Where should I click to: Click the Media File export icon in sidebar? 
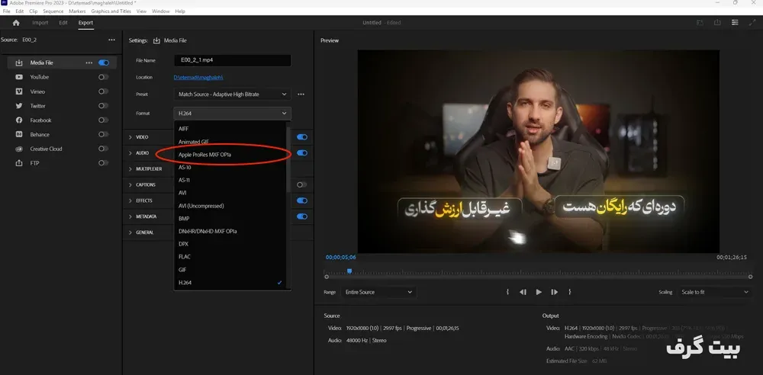click(19, 62)
